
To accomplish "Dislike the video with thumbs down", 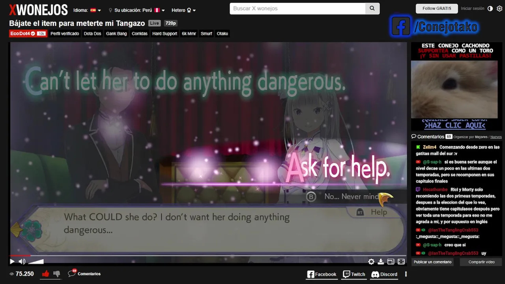I will (56, 273).
